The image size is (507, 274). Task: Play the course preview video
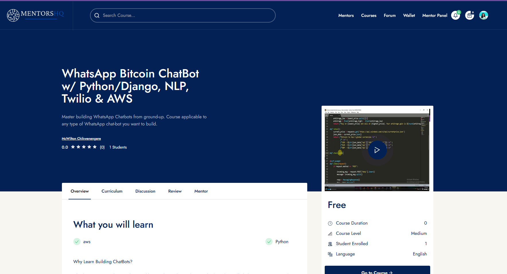pos(377,150)
